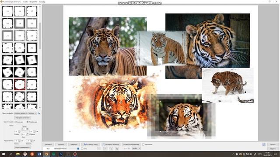This screenshot has width=280, height=157.
Task: Open Photoshop from the taskbar
Action: (61, 154)
